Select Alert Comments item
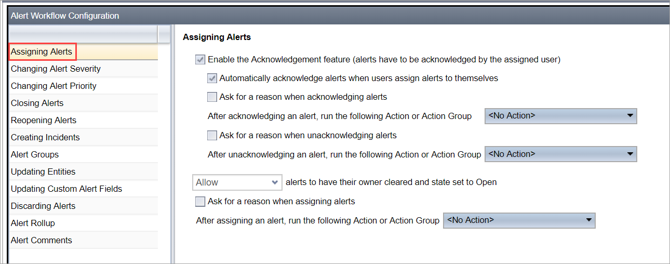 click(x=84, y=240)
